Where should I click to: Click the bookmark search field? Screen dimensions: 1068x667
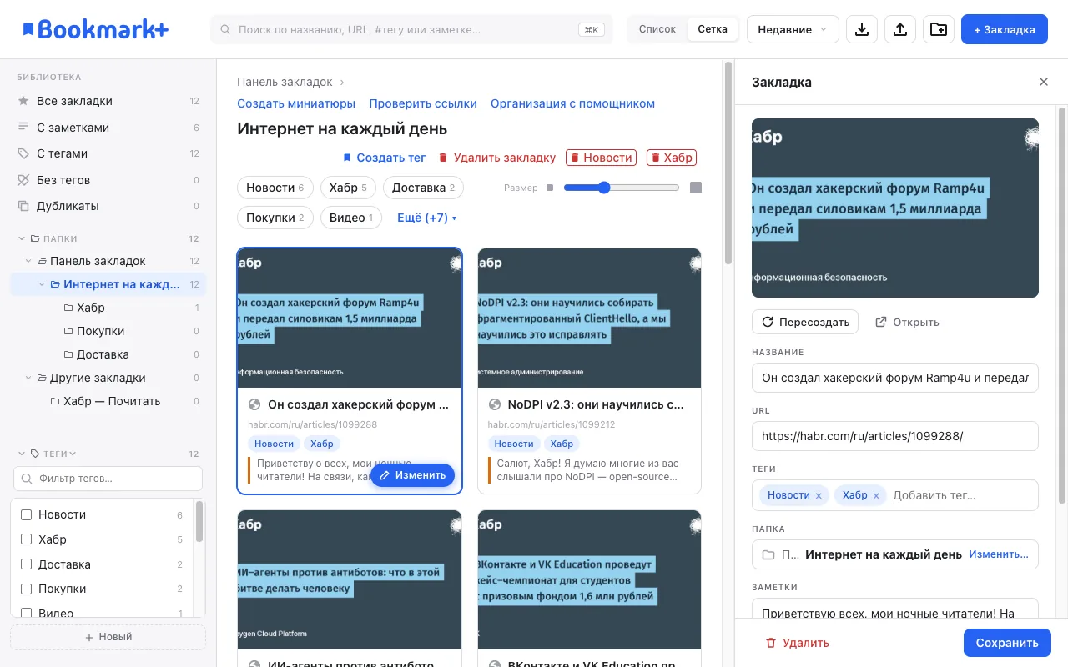(411, 29)
